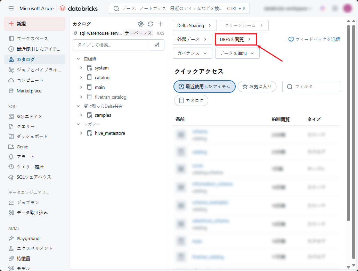
Task: Open Genie in the sidebar
Action: click(22, 147)
